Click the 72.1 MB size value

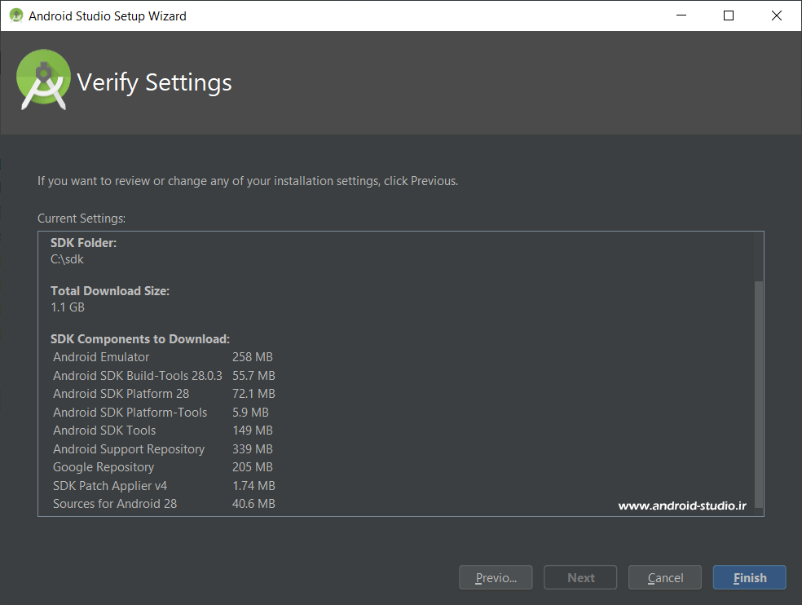(x=253, y=394)
